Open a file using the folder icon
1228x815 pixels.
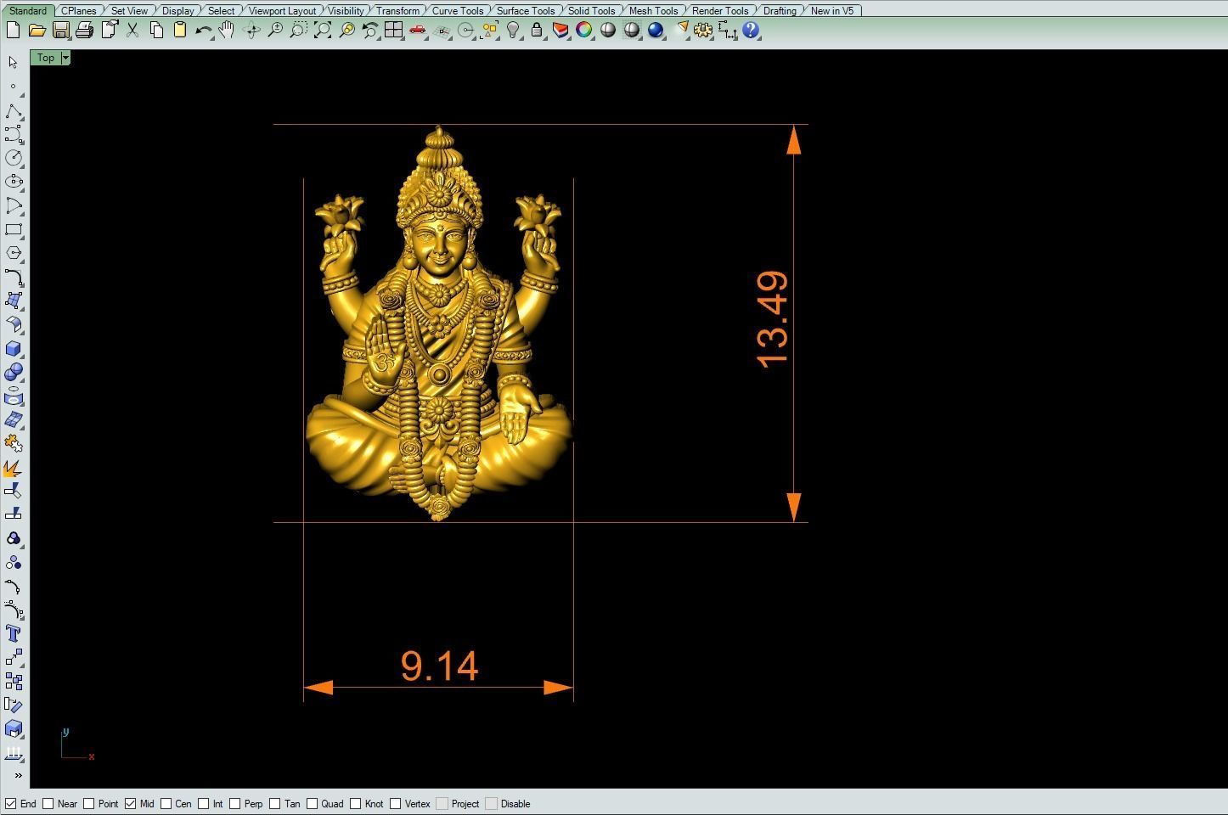tap(37, 30)
